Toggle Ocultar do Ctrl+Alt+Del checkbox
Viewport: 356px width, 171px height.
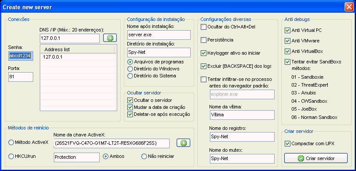pos(203,27)
